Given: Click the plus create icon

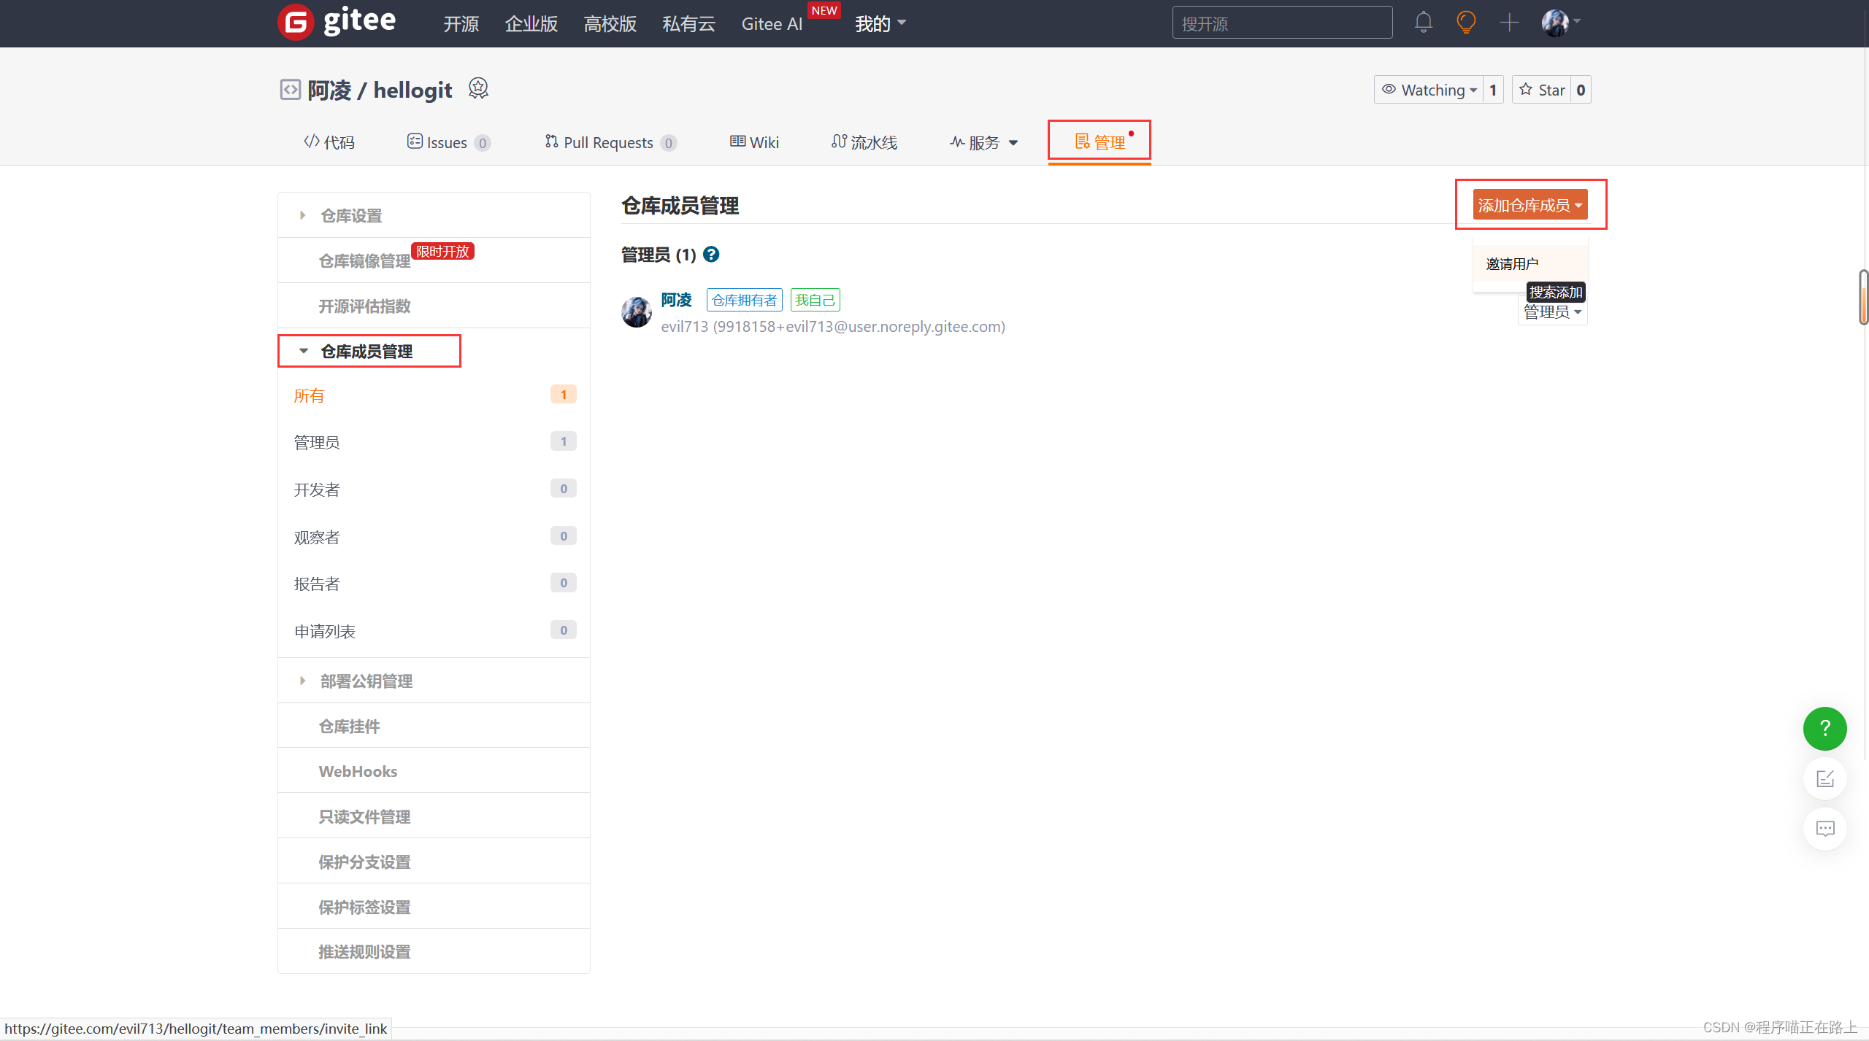Looking at the screenshot, I should 1509,23.
